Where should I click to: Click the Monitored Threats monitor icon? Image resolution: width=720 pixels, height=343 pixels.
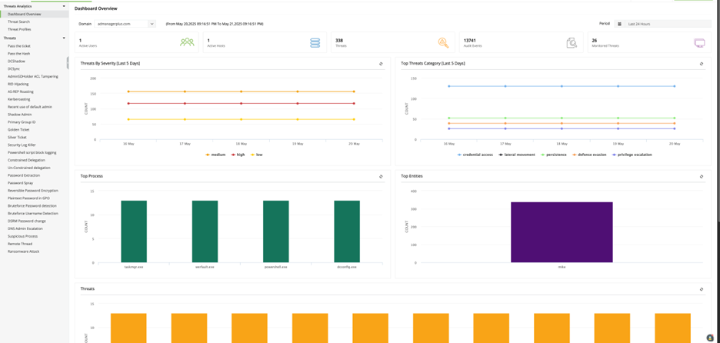[x=699, y=43]
